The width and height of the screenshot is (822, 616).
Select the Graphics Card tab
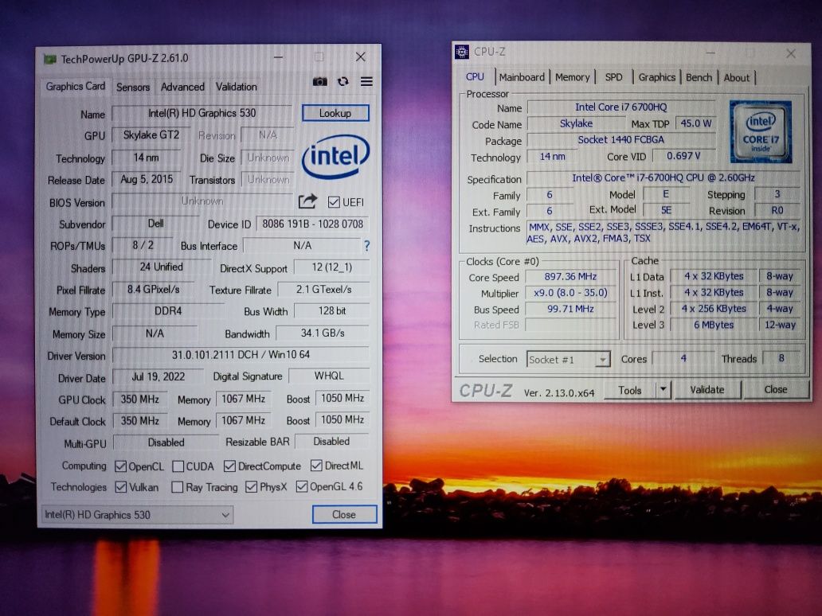[x=76, y=86]
